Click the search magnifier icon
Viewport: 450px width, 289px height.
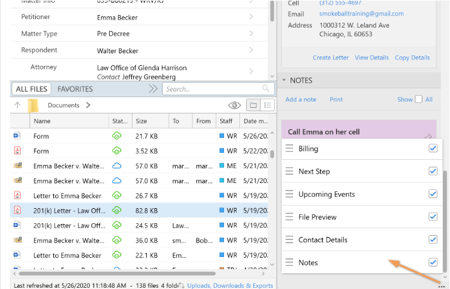[x=266, y=89]
